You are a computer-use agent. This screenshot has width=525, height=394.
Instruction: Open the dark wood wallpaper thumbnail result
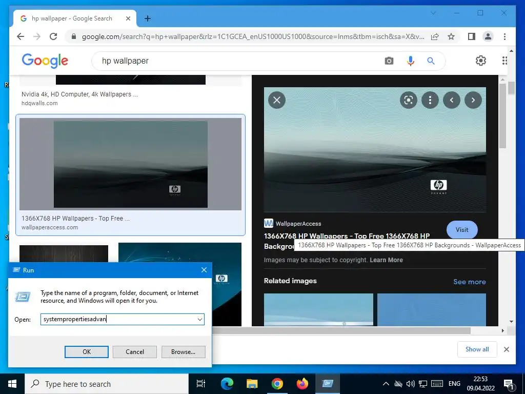64,253
